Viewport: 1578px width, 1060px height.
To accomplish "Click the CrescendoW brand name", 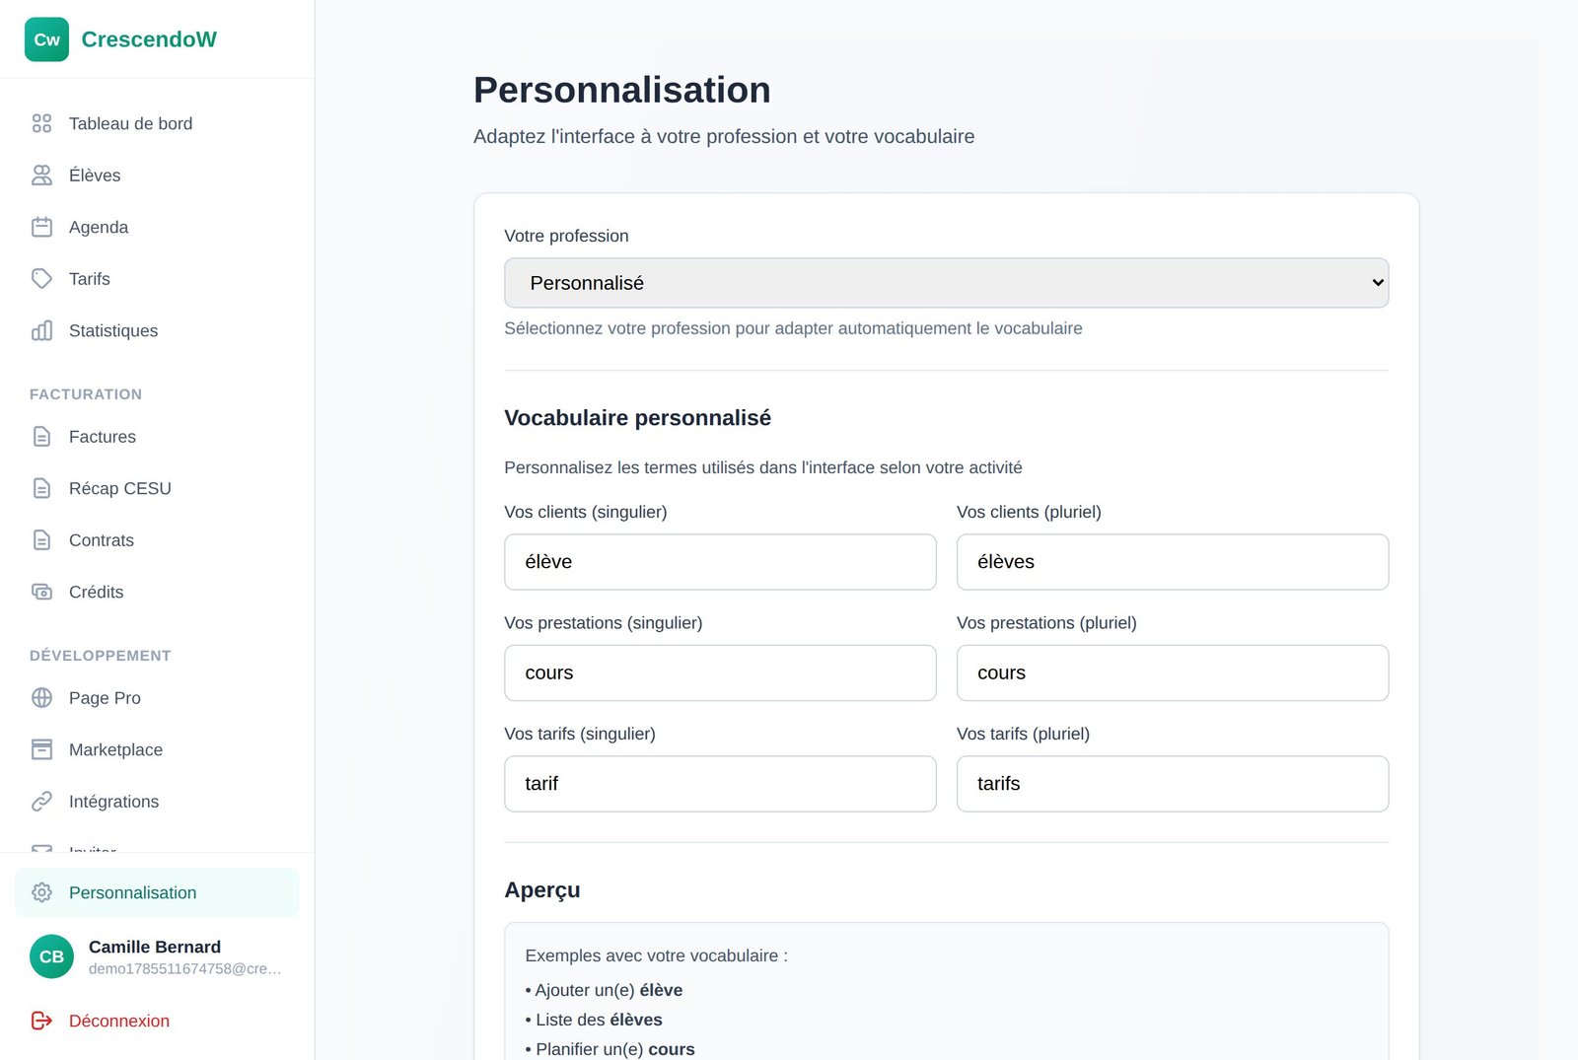I will 149,39.
